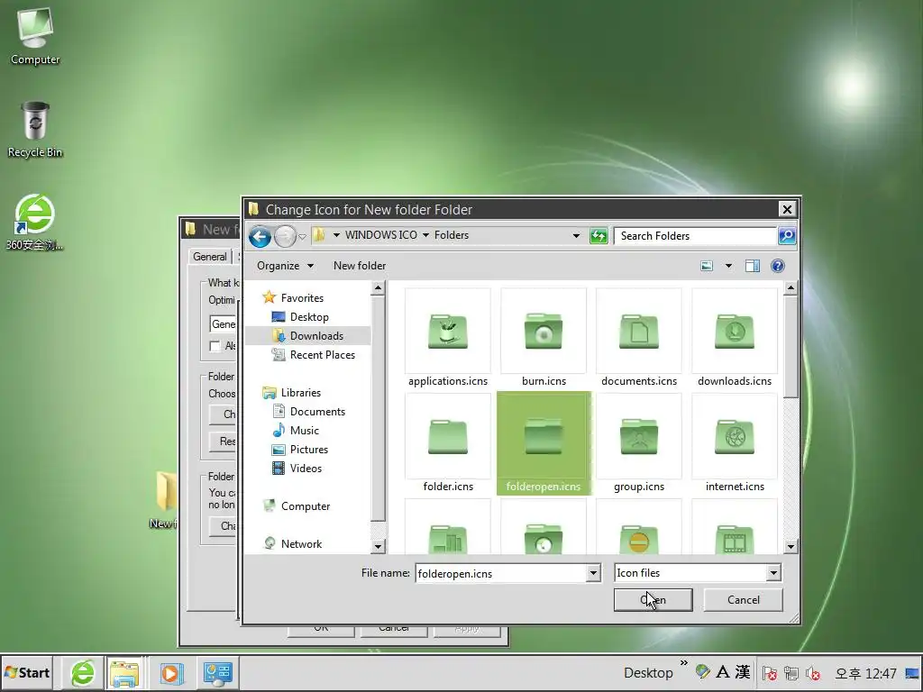Open the Music library
The width and height of the screenshot is (923, 692).
[x=304, y=430]
